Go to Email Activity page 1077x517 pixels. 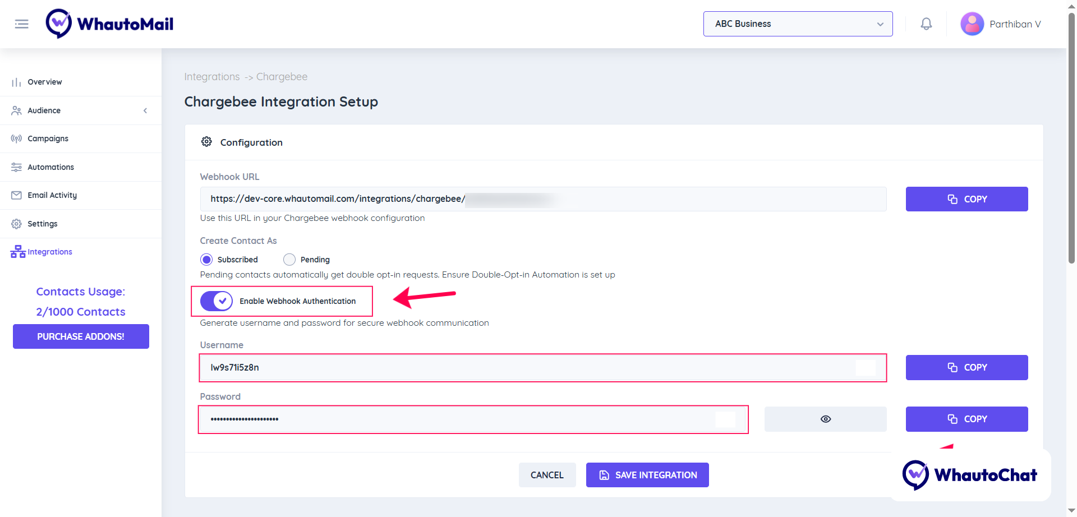click(52, 195)
